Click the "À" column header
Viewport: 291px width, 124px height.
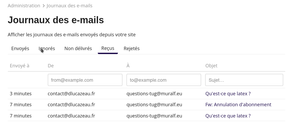128,66
